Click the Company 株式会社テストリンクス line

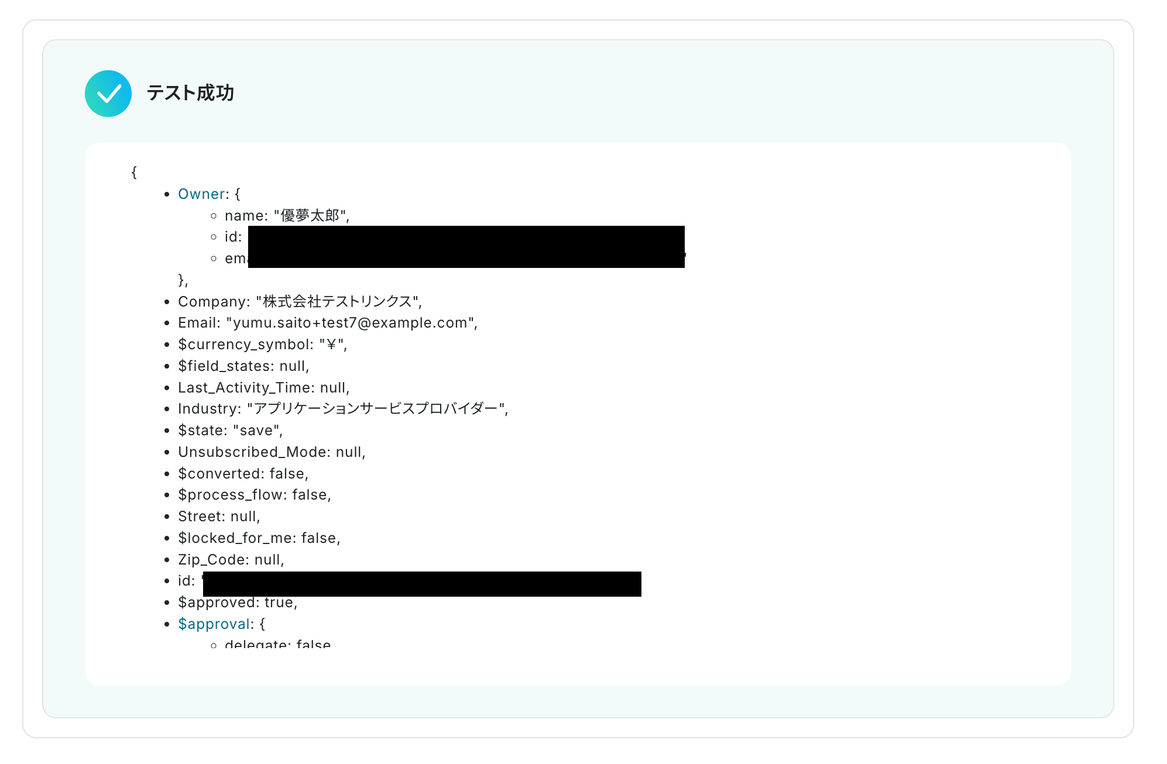pyautogui.click(x=299, y=302)
